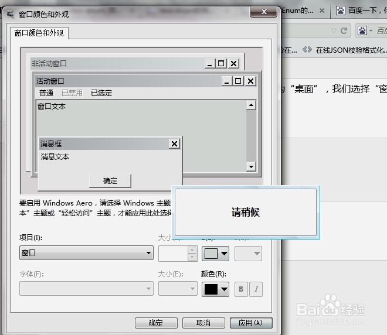Click 窗口文本 in the preview area
387x335 pixels.
click(52, 107)
